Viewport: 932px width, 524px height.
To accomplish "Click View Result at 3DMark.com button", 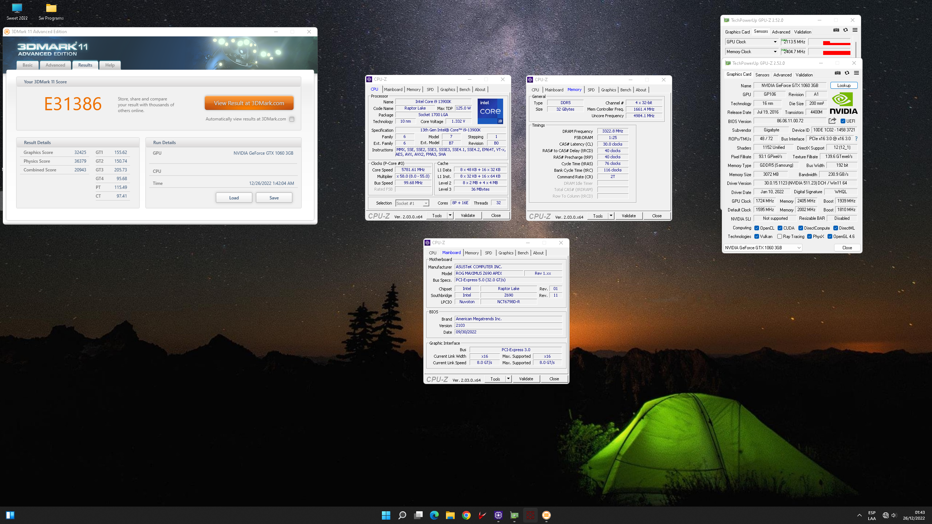I will coord(249,103).
